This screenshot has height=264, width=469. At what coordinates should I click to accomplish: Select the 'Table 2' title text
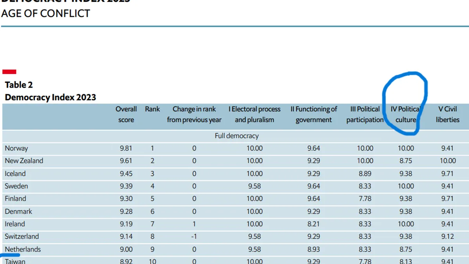[x=19, y=85]
